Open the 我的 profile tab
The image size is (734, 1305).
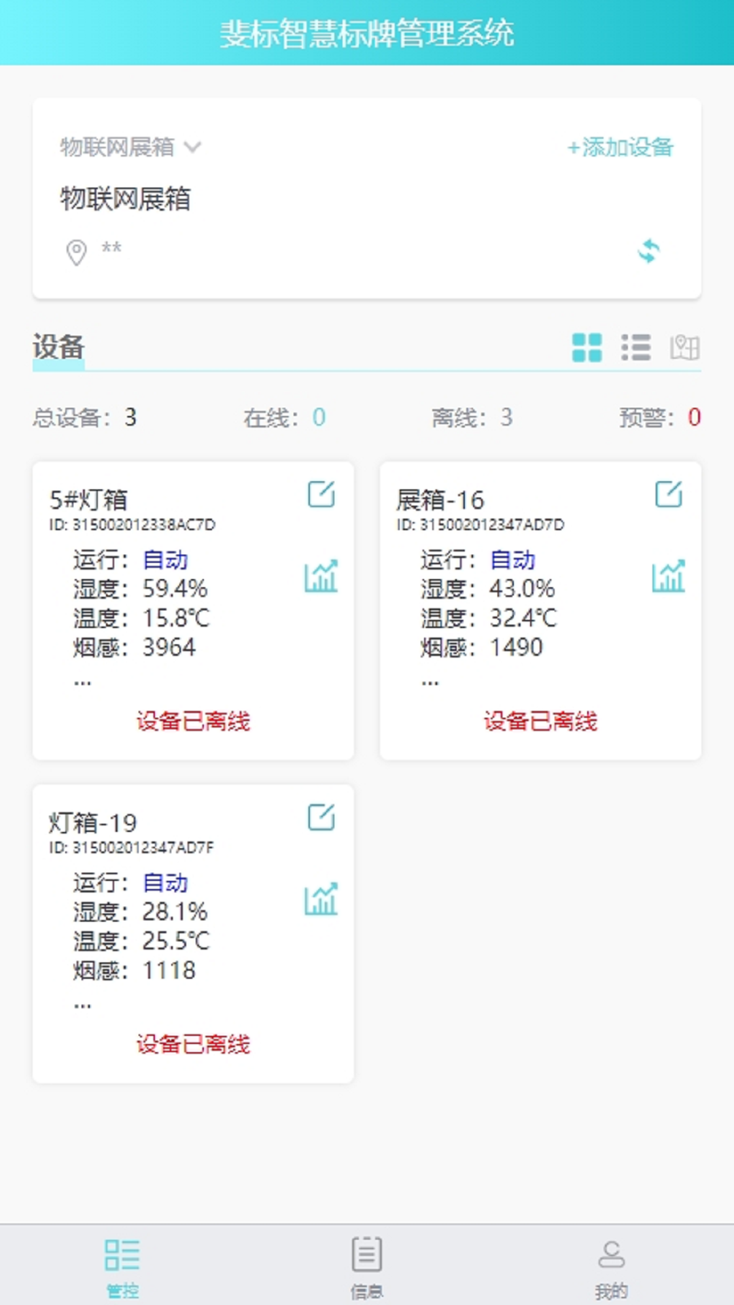611,1266
